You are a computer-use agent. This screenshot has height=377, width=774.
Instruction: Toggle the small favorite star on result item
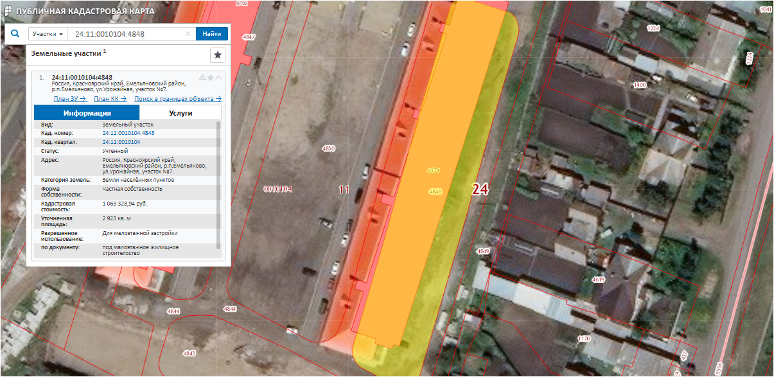[x=210, y=78]
